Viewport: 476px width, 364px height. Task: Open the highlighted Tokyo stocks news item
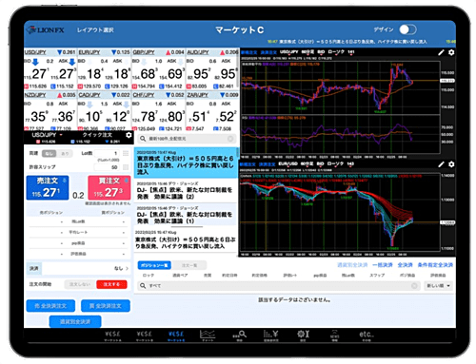tap(186, 163)
